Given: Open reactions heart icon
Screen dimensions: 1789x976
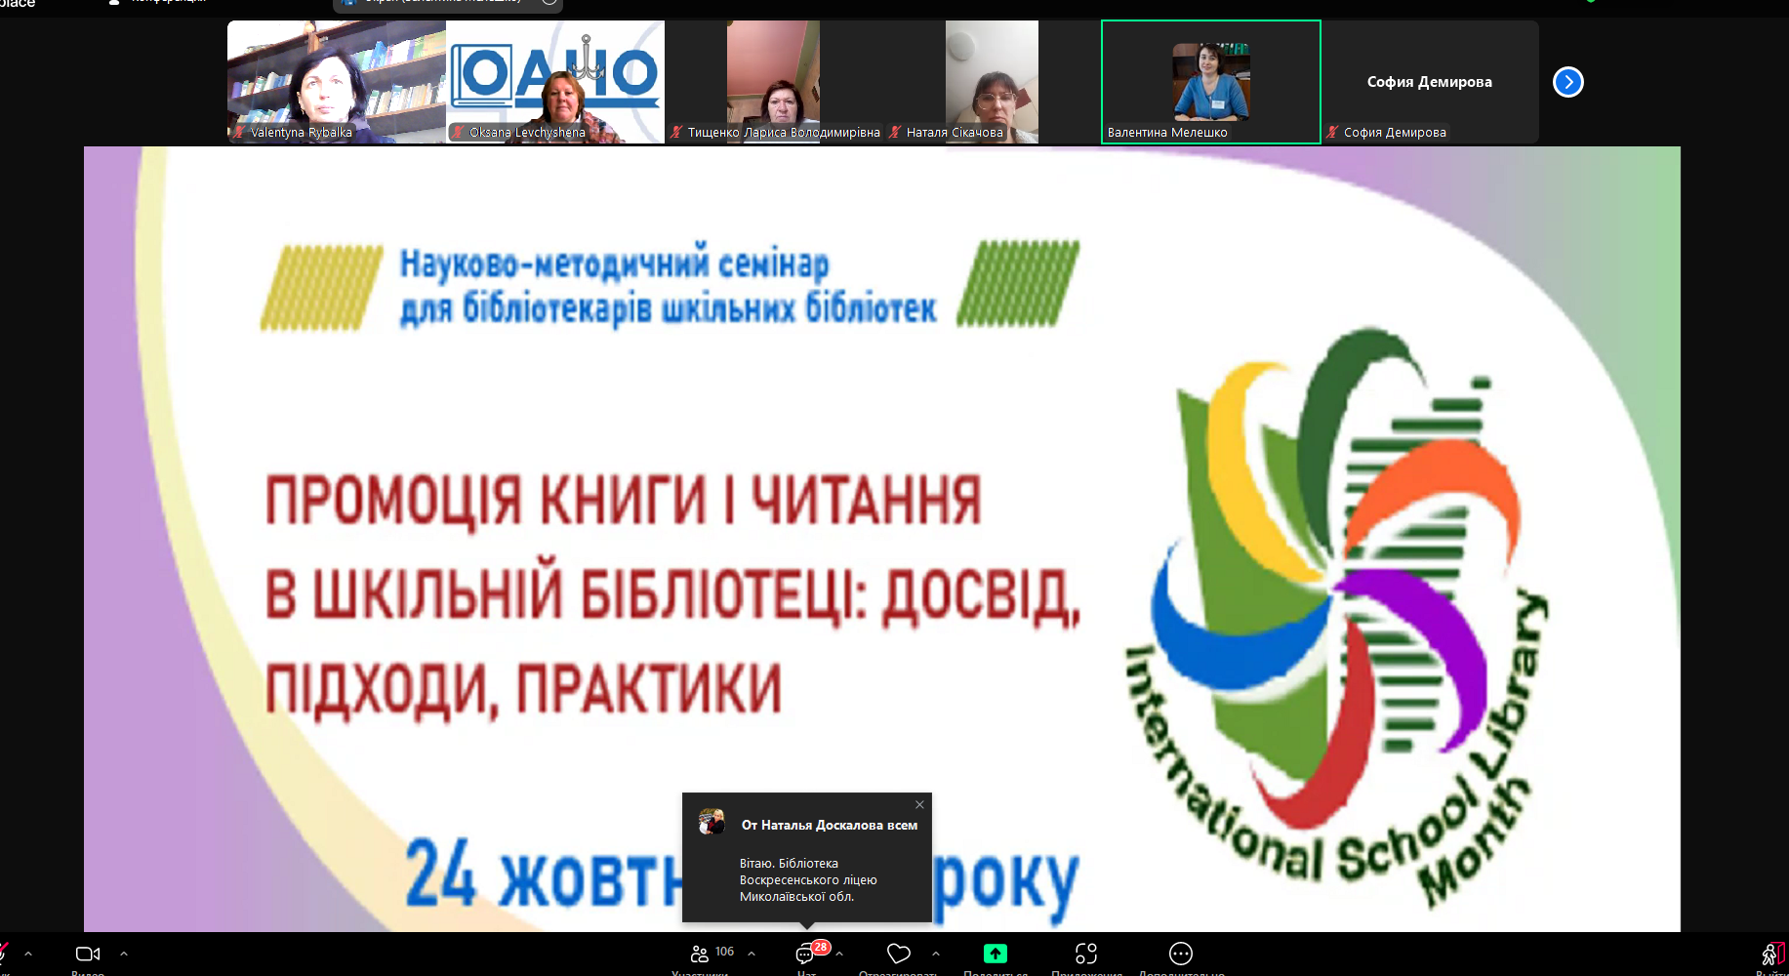Looking at the screenshot, I should (x=899, y=954).
